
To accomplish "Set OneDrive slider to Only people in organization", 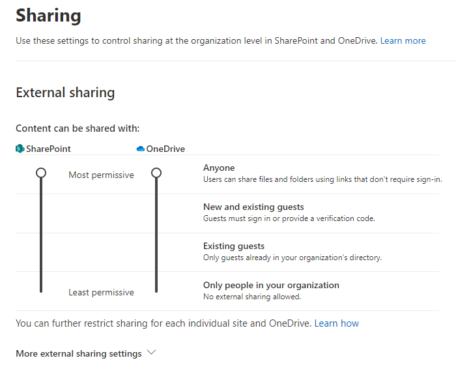I will (156, 290).
